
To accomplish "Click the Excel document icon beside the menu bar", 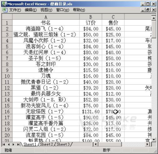I will click(x=5, y=10).
